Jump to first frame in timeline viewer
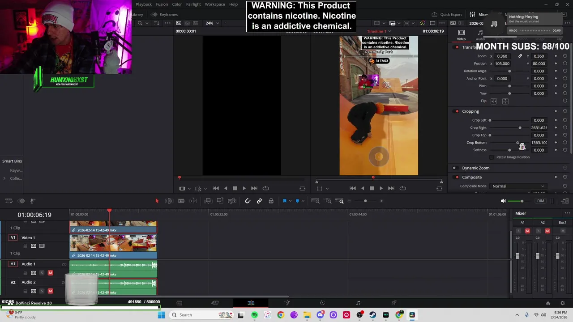 point(353,188)
